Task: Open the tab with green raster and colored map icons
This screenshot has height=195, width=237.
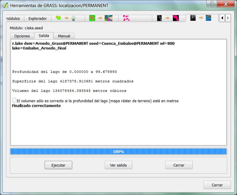Action: [x=101, y=18]
